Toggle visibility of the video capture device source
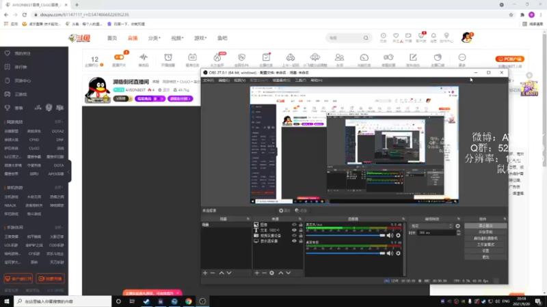The width and height of the screenshot is (547, 307). point(294,235)
